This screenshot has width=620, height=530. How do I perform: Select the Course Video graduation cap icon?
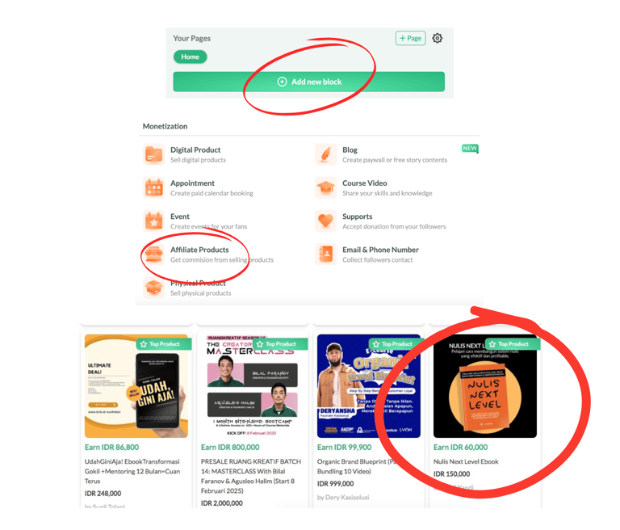pos(326,187)
